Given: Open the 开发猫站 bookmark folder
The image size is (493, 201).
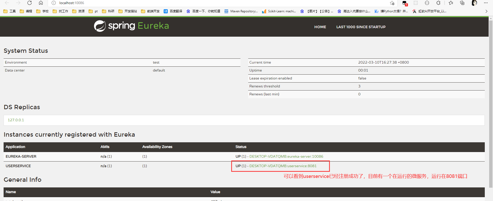Looking at the screenshot, I should pos(128,11).
